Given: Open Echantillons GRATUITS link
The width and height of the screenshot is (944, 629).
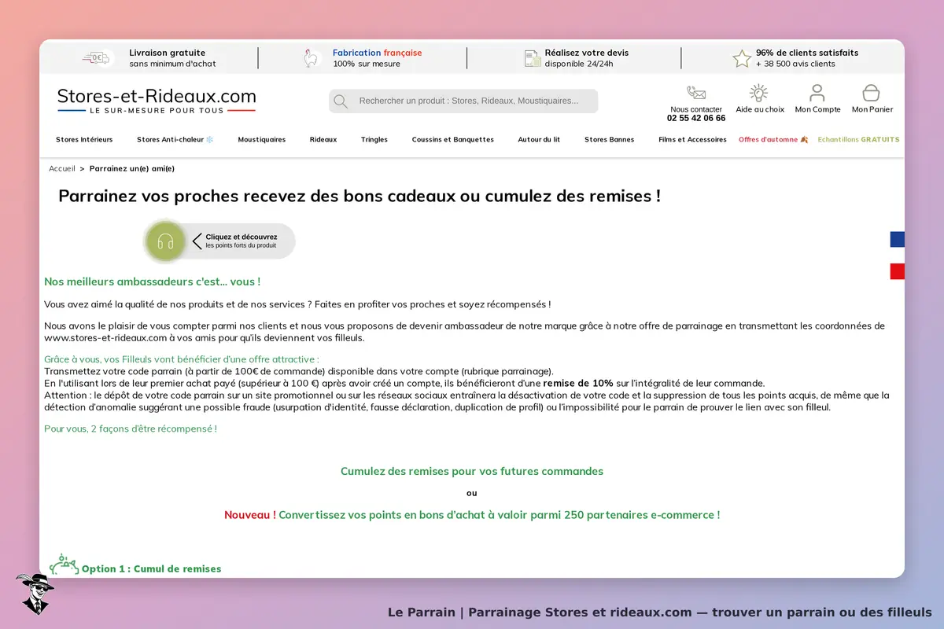Looking at the screenshot, I should 858,139.
